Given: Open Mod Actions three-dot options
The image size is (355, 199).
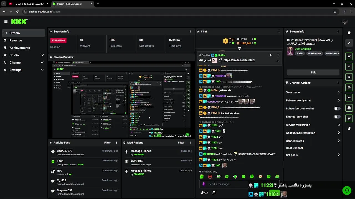Looking at the screenshot, I should click(x=190, y=143).
